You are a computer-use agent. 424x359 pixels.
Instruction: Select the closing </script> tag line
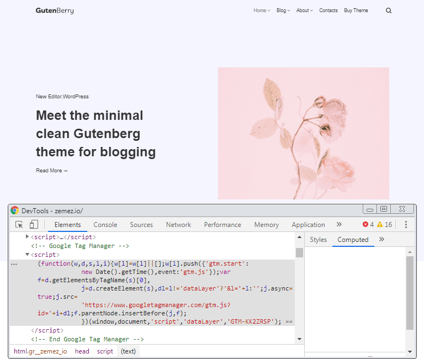(47, 330)
